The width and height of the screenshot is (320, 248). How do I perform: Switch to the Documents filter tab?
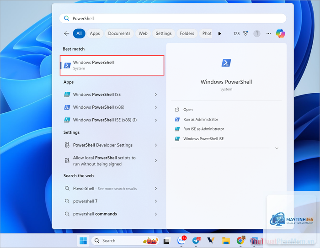(119, 33)
